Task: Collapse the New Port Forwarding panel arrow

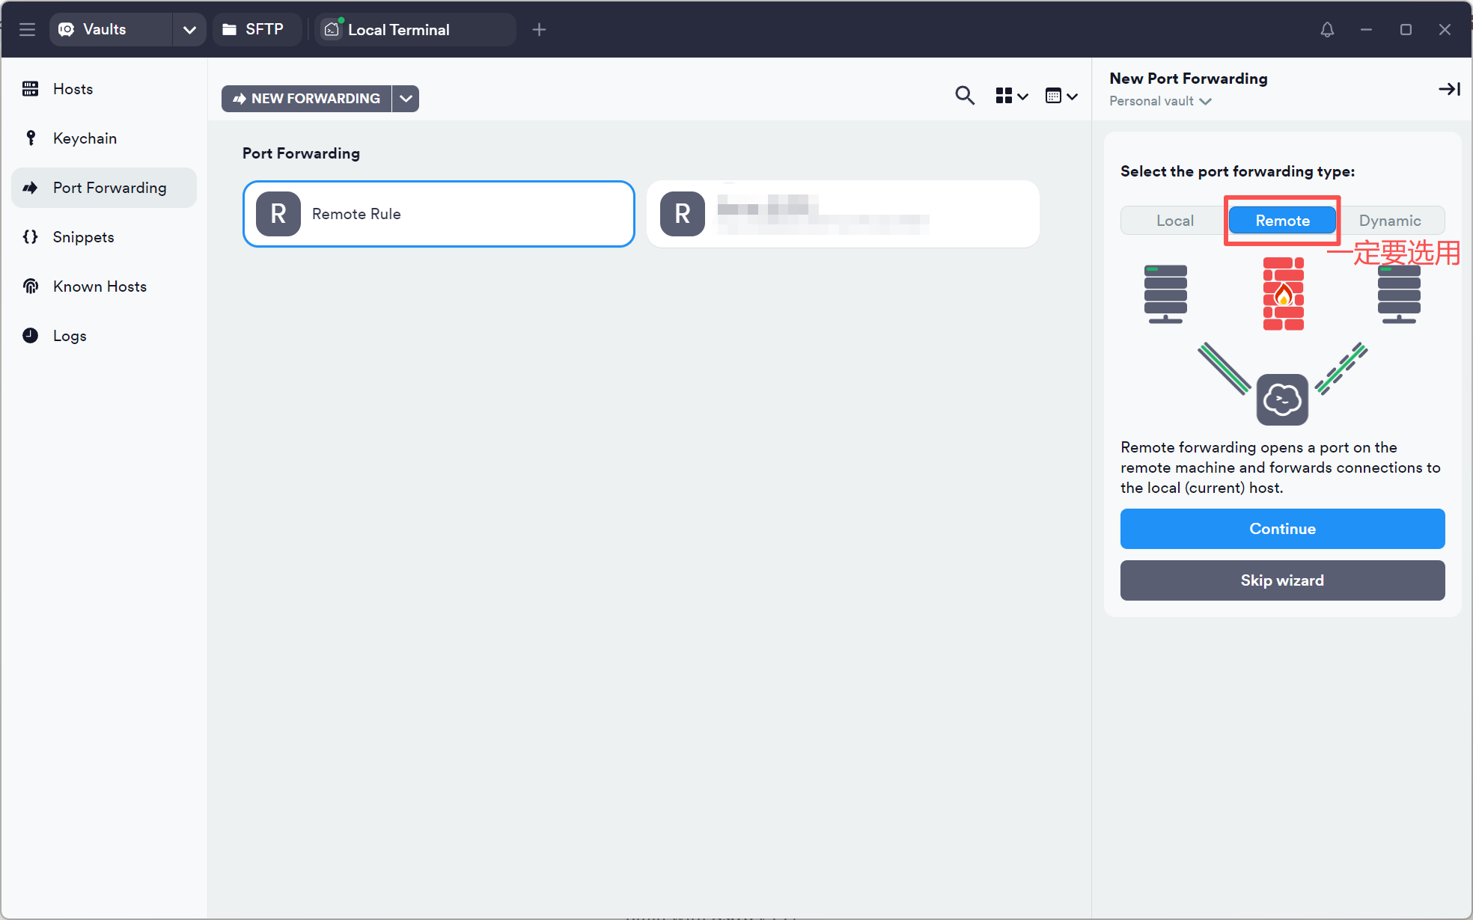Action: (x=1449, y=89)
